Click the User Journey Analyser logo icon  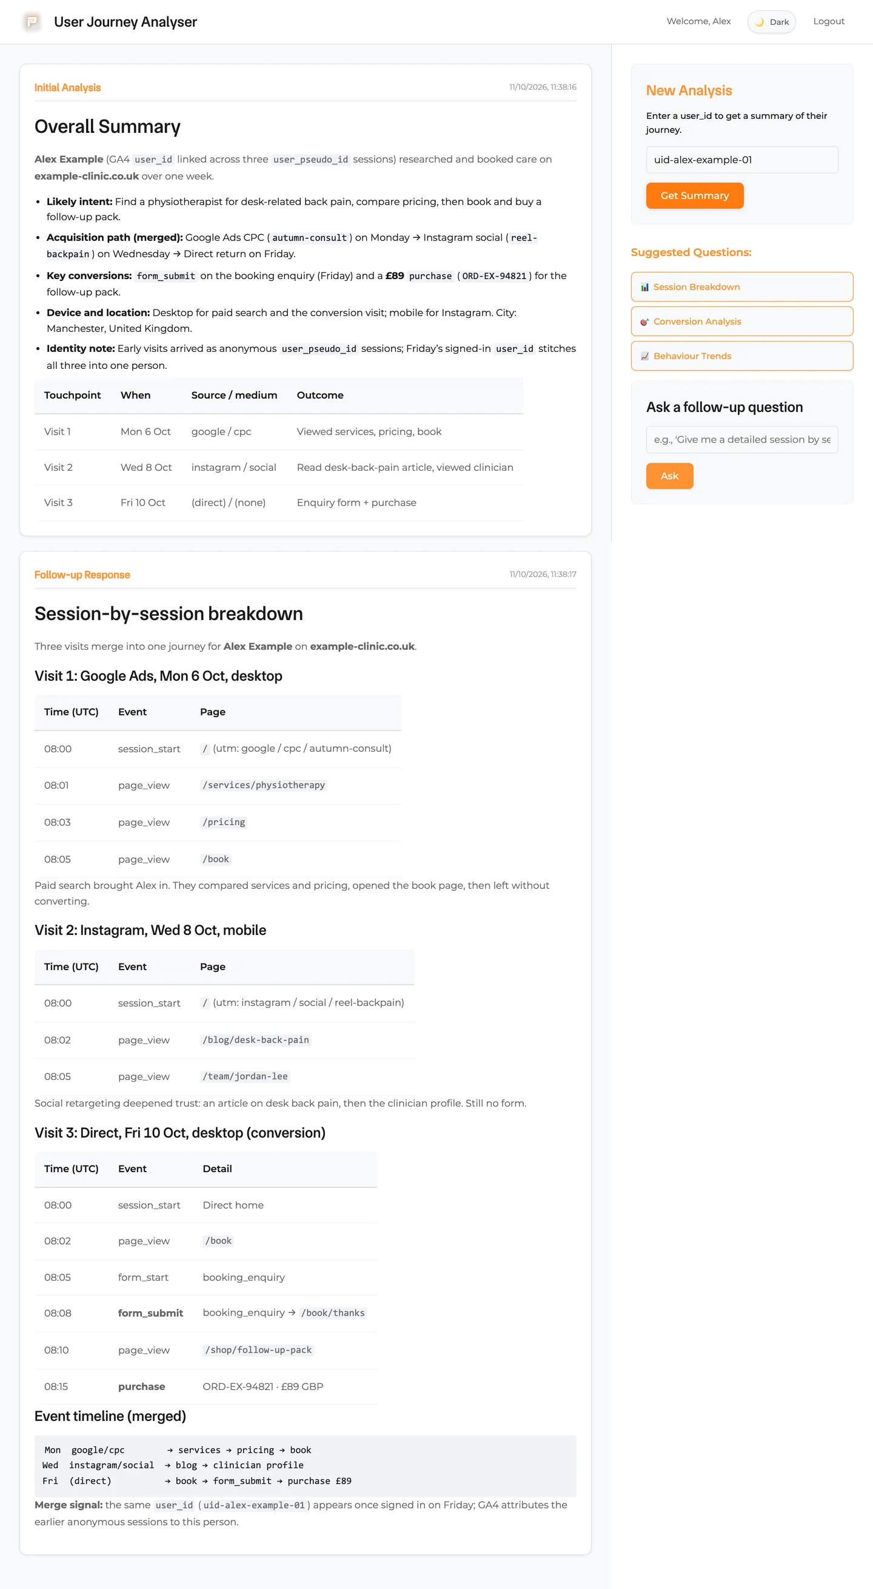[x=32, y=22]
